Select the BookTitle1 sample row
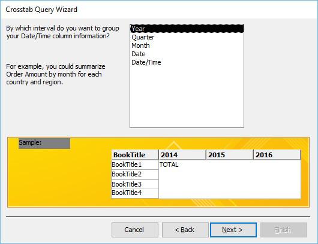 click(x=135, y=164)
